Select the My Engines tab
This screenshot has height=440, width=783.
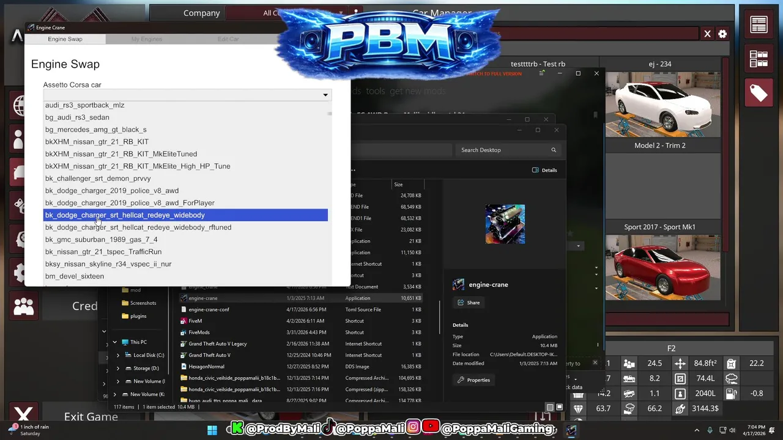point(146,39)
